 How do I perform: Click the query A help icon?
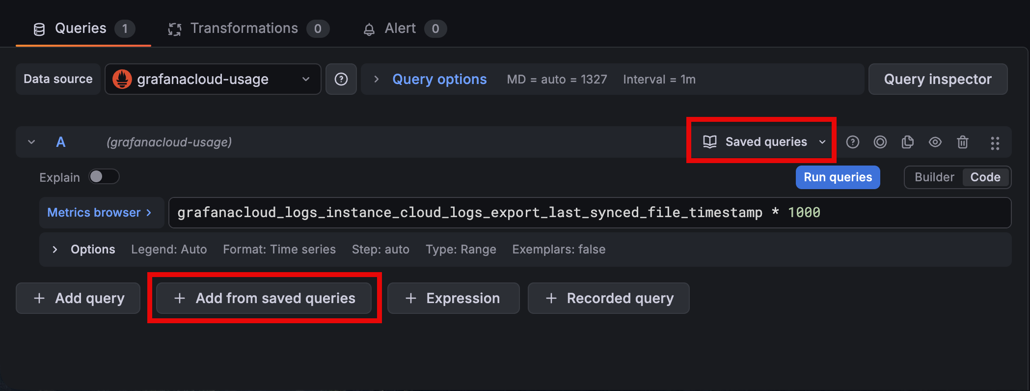click(x=853, y=142)
